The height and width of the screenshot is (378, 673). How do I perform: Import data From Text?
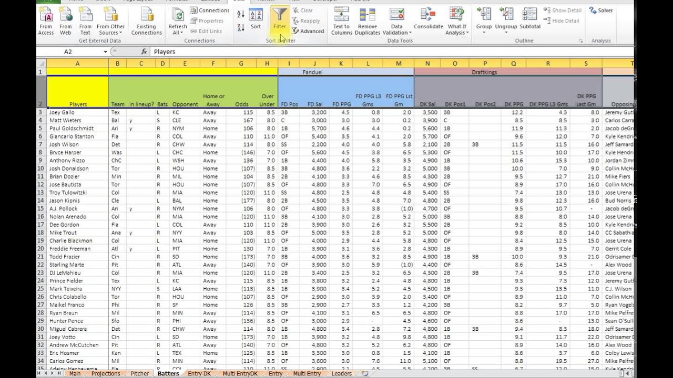(x=85, y=22)
